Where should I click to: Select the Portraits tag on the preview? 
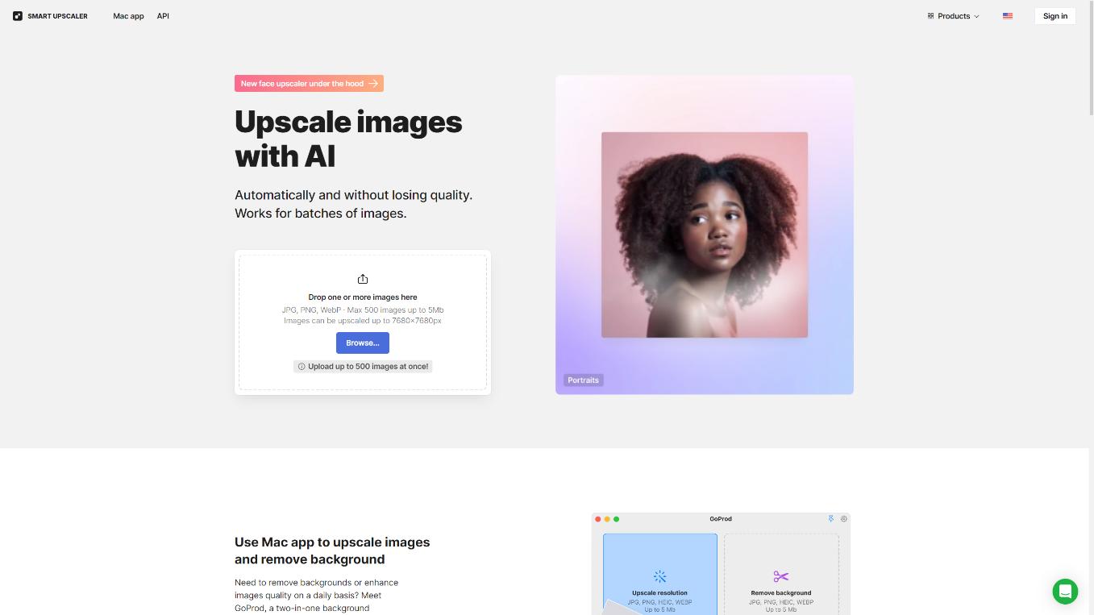pos(584,380)
